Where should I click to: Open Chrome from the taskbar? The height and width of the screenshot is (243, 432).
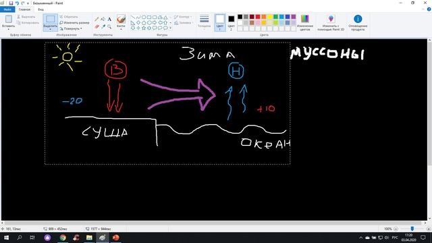point(63,238)
